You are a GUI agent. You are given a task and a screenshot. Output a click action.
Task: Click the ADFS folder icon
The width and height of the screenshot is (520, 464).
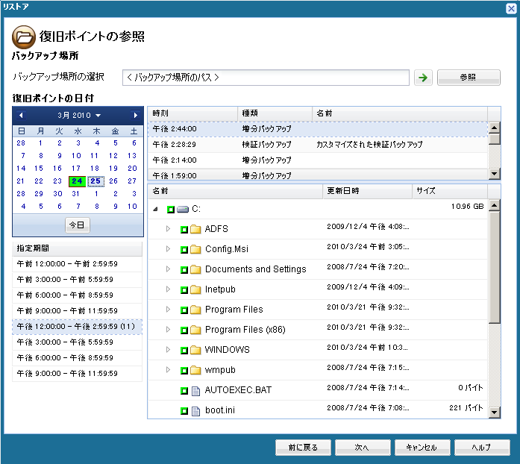tap(195, 229)
